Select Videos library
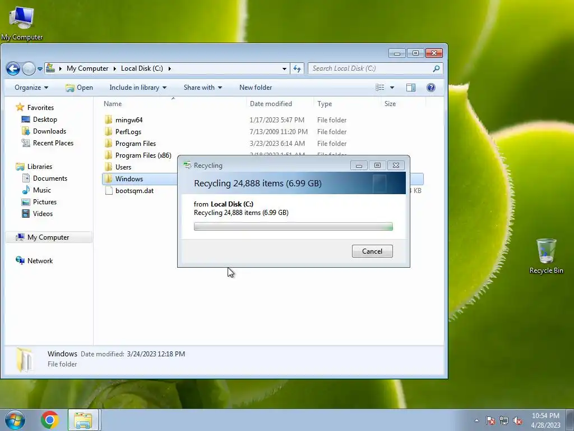 pos(38,213)
